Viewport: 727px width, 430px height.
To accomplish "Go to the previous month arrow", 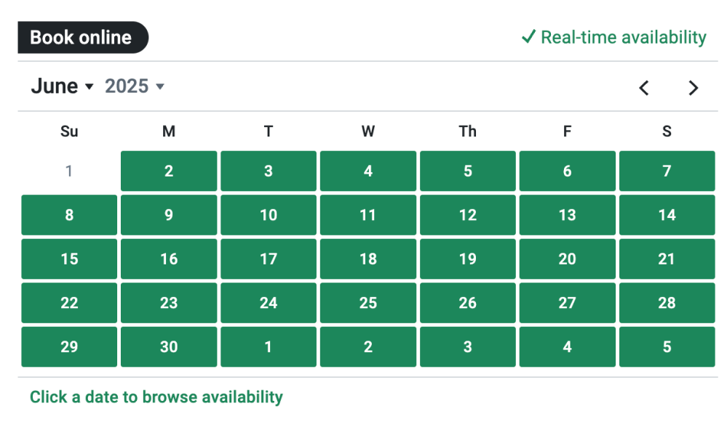I will click(x=644, y=88).
